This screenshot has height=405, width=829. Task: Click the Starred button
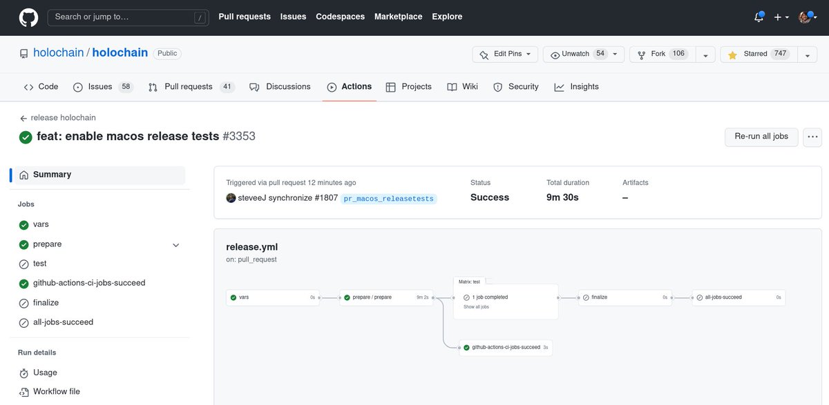pyautogui.click(x=759, y=55)
